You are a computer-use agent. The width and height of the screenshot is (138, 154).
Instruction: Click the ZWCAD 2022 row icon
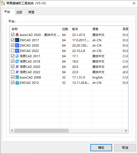tap(17, 51)
